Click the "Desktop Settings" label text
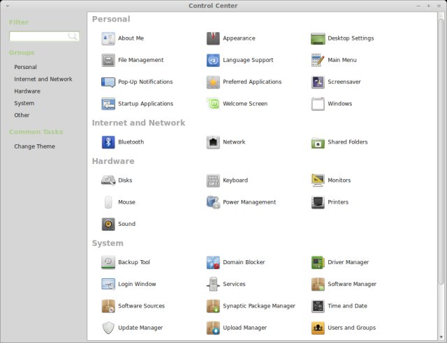Screen dimensions: 447x343 click(351, 38)
